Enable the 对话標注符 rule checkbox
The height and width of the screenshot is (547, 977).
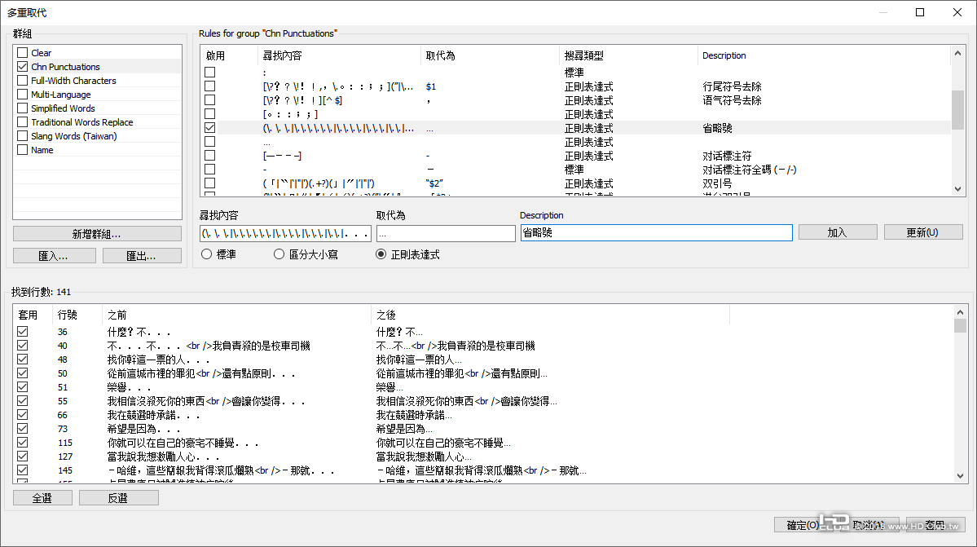point(210,155)
